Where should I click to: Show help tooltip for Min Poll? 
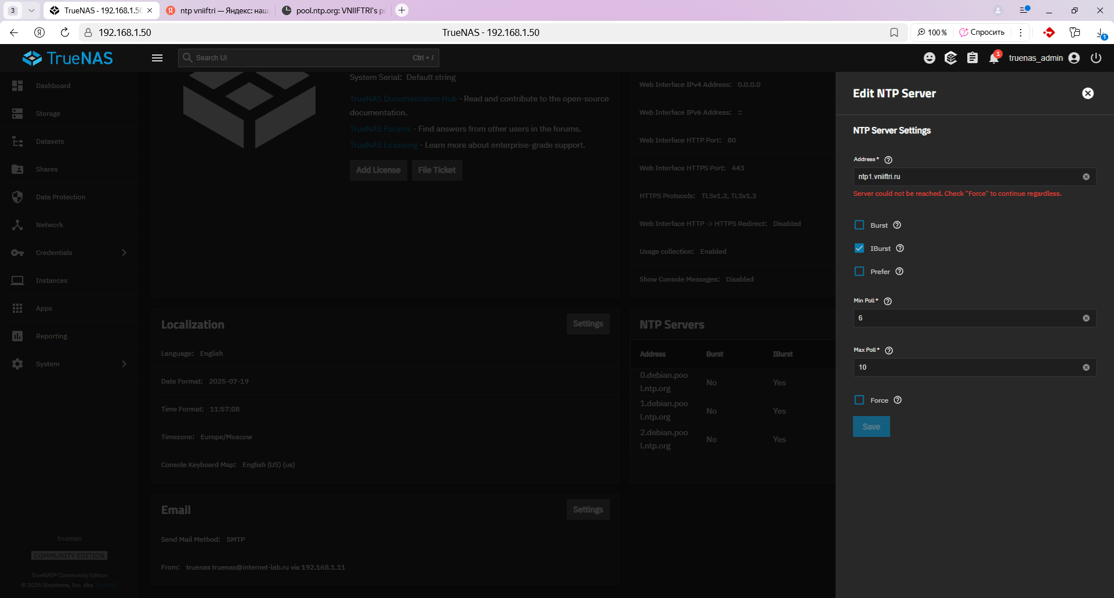[x=888, y=301]
